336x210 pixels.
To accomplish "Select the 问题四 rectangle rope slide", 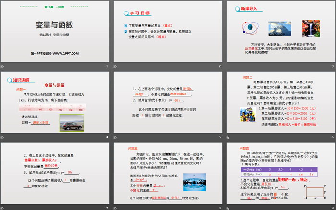I will pos(281,173).
